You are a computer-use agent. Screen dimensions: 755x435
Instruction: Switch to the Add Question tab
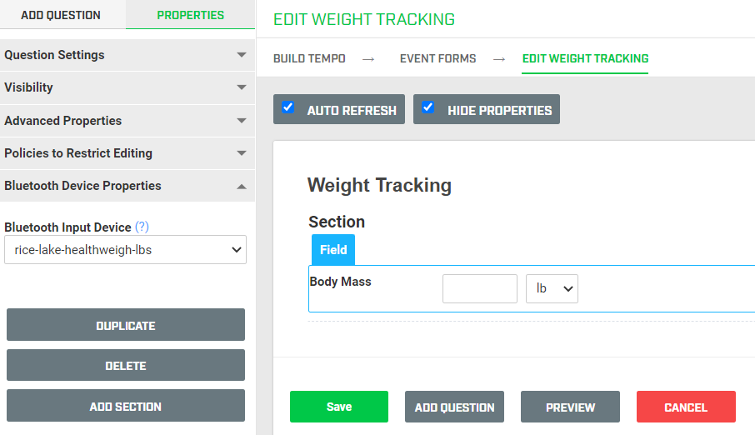61,15
